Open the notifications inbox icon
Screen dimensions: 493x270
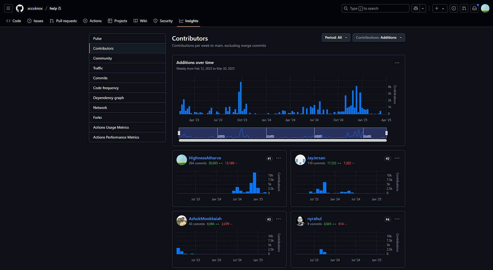pos(475,8)
